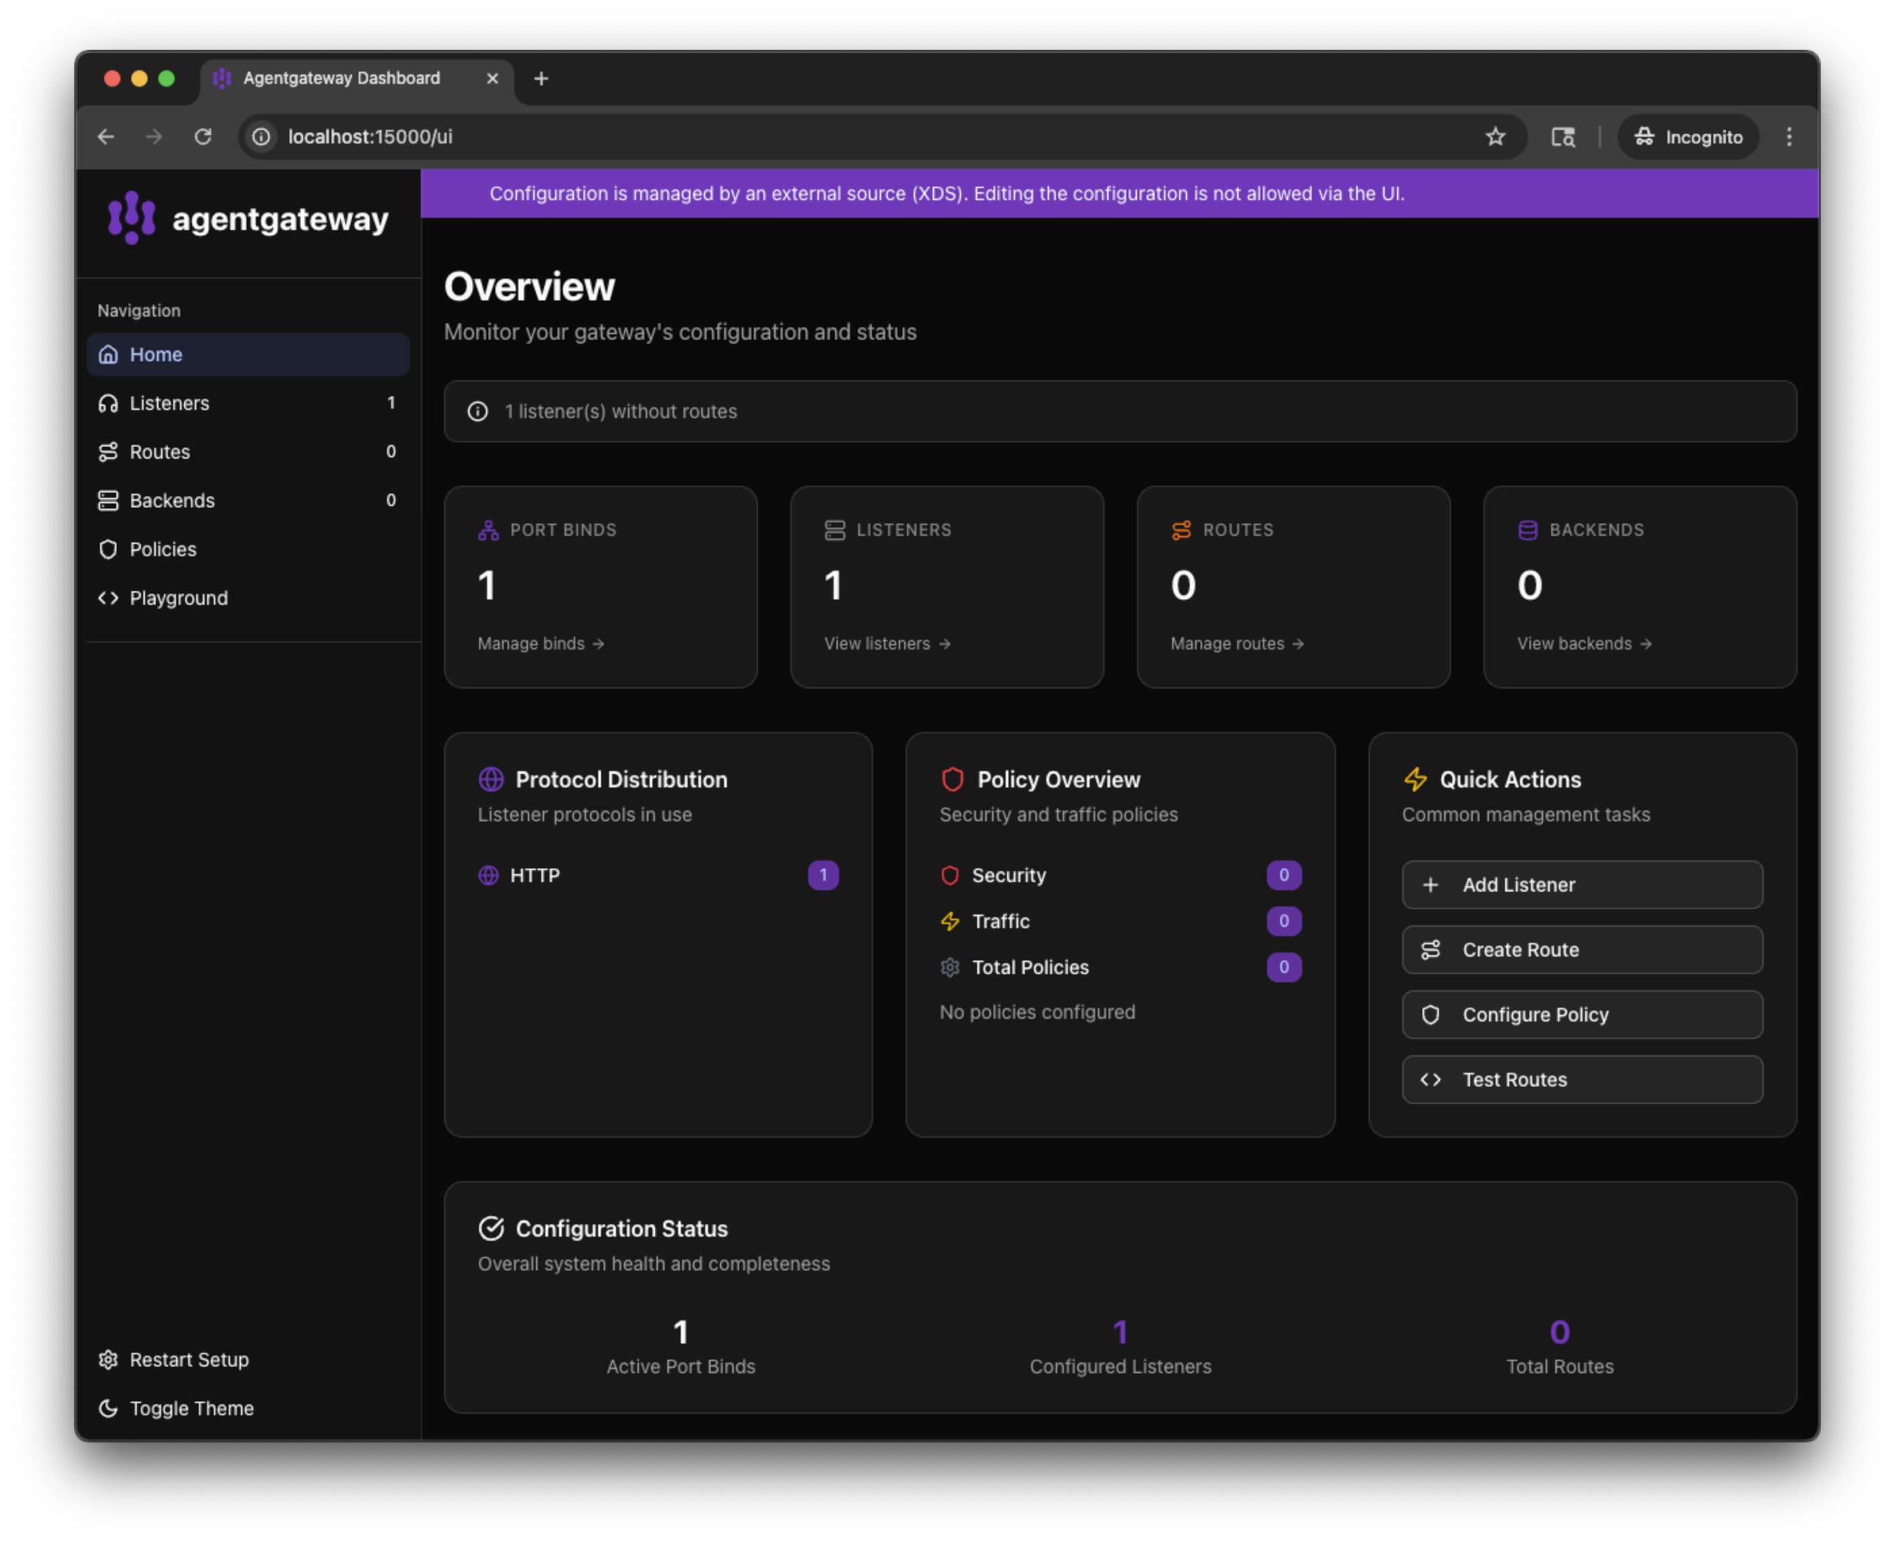Click the Protocol Distribution globe icon
Image resolution: width=1895 pixels, height=1541 pixels.
pyautogui.click(x=491, y=779)
